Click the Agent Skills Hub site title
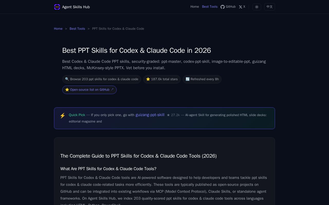The height and width of the screenshot is (205, 329). 76,7
